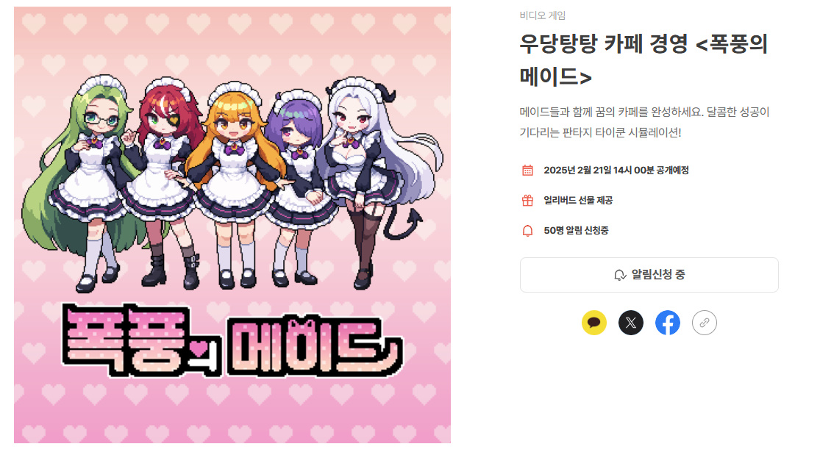This screenshot has width=820, height=455.
Task: Copy link with chain icon
Action: [x=705, y=323]
